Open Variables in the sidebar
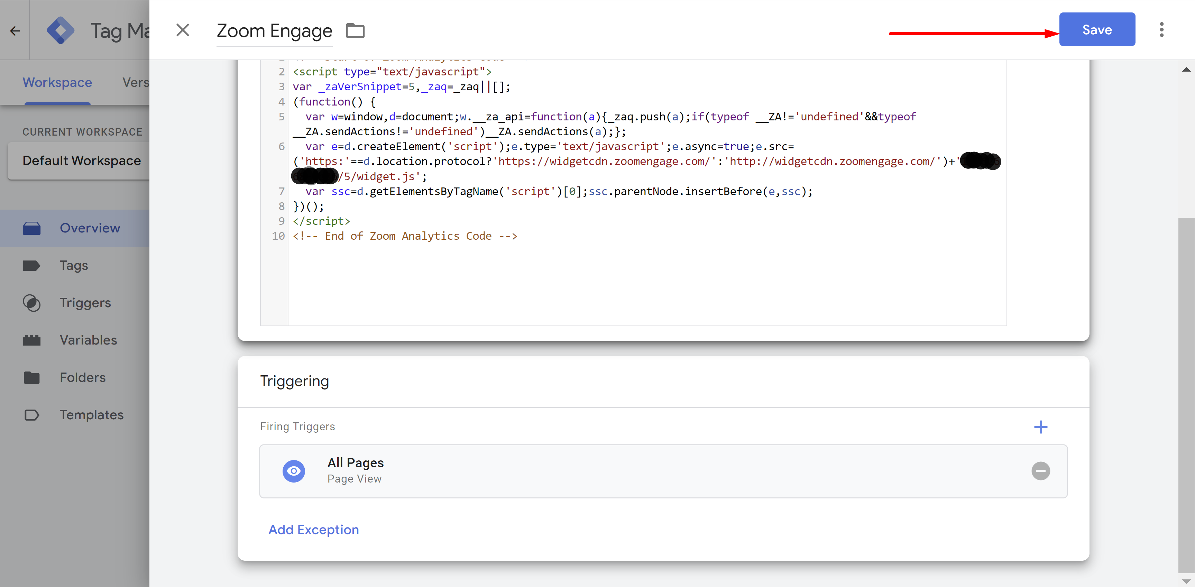This screenshot has height=587, width=1195. click(75, 340)
